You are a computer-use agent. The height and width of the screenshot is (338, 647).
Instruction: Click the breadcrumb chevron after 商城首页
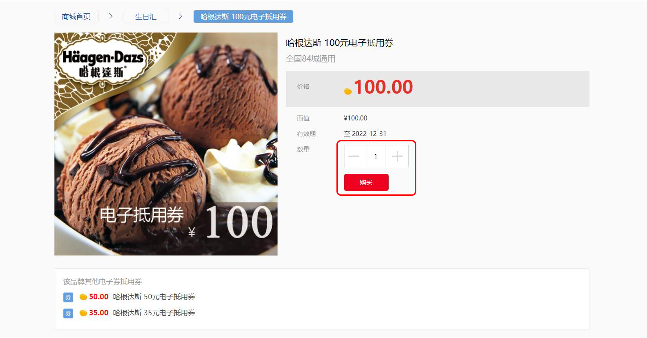(x=111, y=16)
